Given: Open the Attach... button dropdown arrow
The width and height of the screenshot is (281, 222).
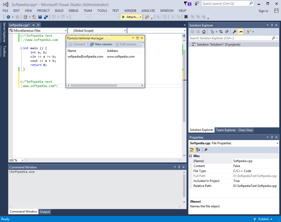Looking at the screenshot, I should tap(140, 17).
